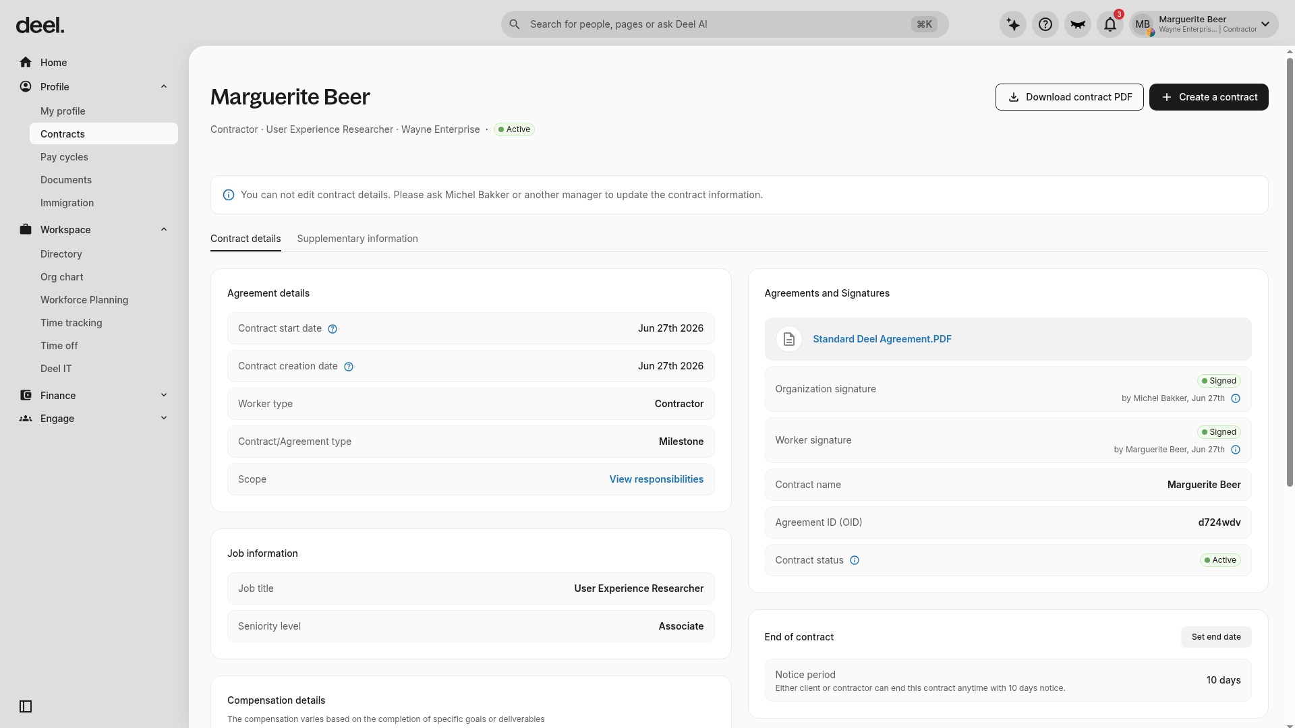This screenshot has width=1295, height=728.
Task: Open Pay cycles in the sidebar
Action: coord(104,157)
